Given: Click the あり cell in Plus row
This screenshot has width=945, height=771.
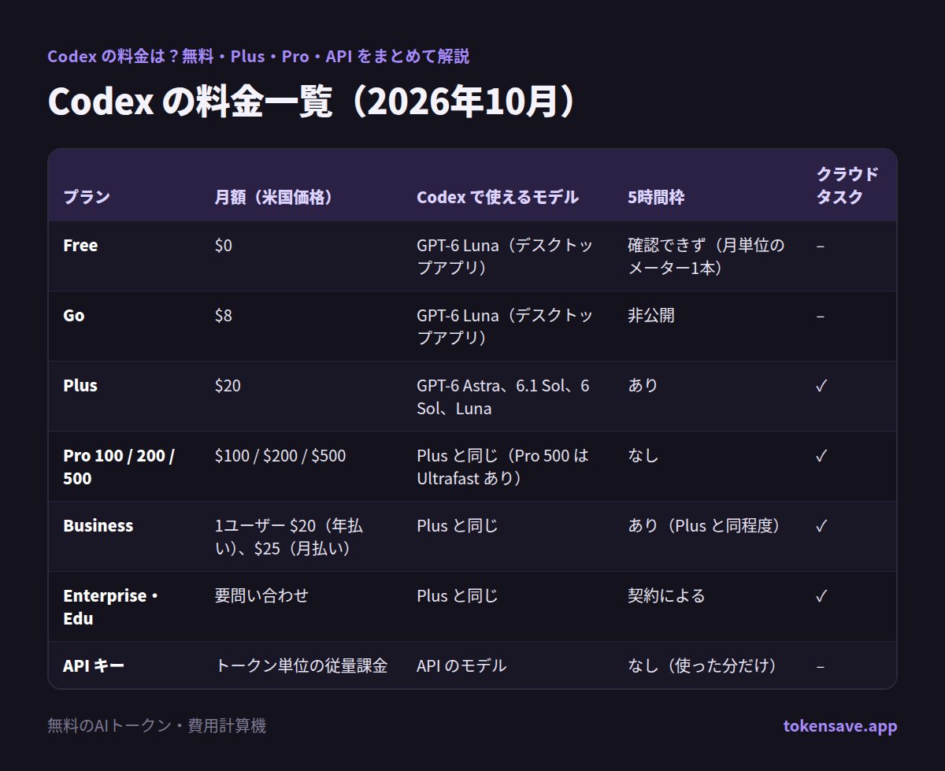Looking at the screenshot, I should [x=643, y=386].
